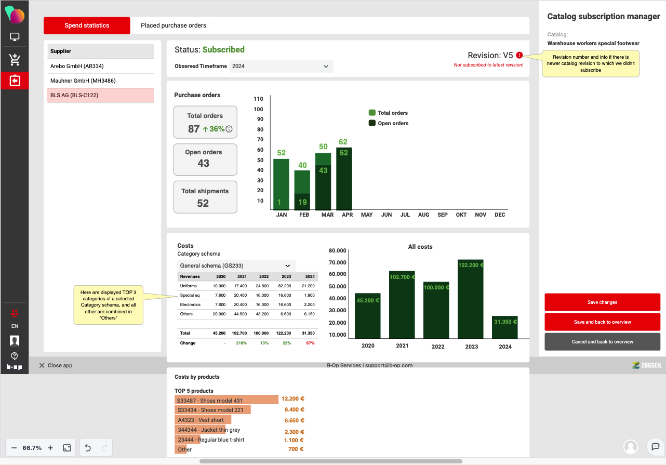666x465 pixels.
Task: Click the Save changes button
Action: coord(602,302)
